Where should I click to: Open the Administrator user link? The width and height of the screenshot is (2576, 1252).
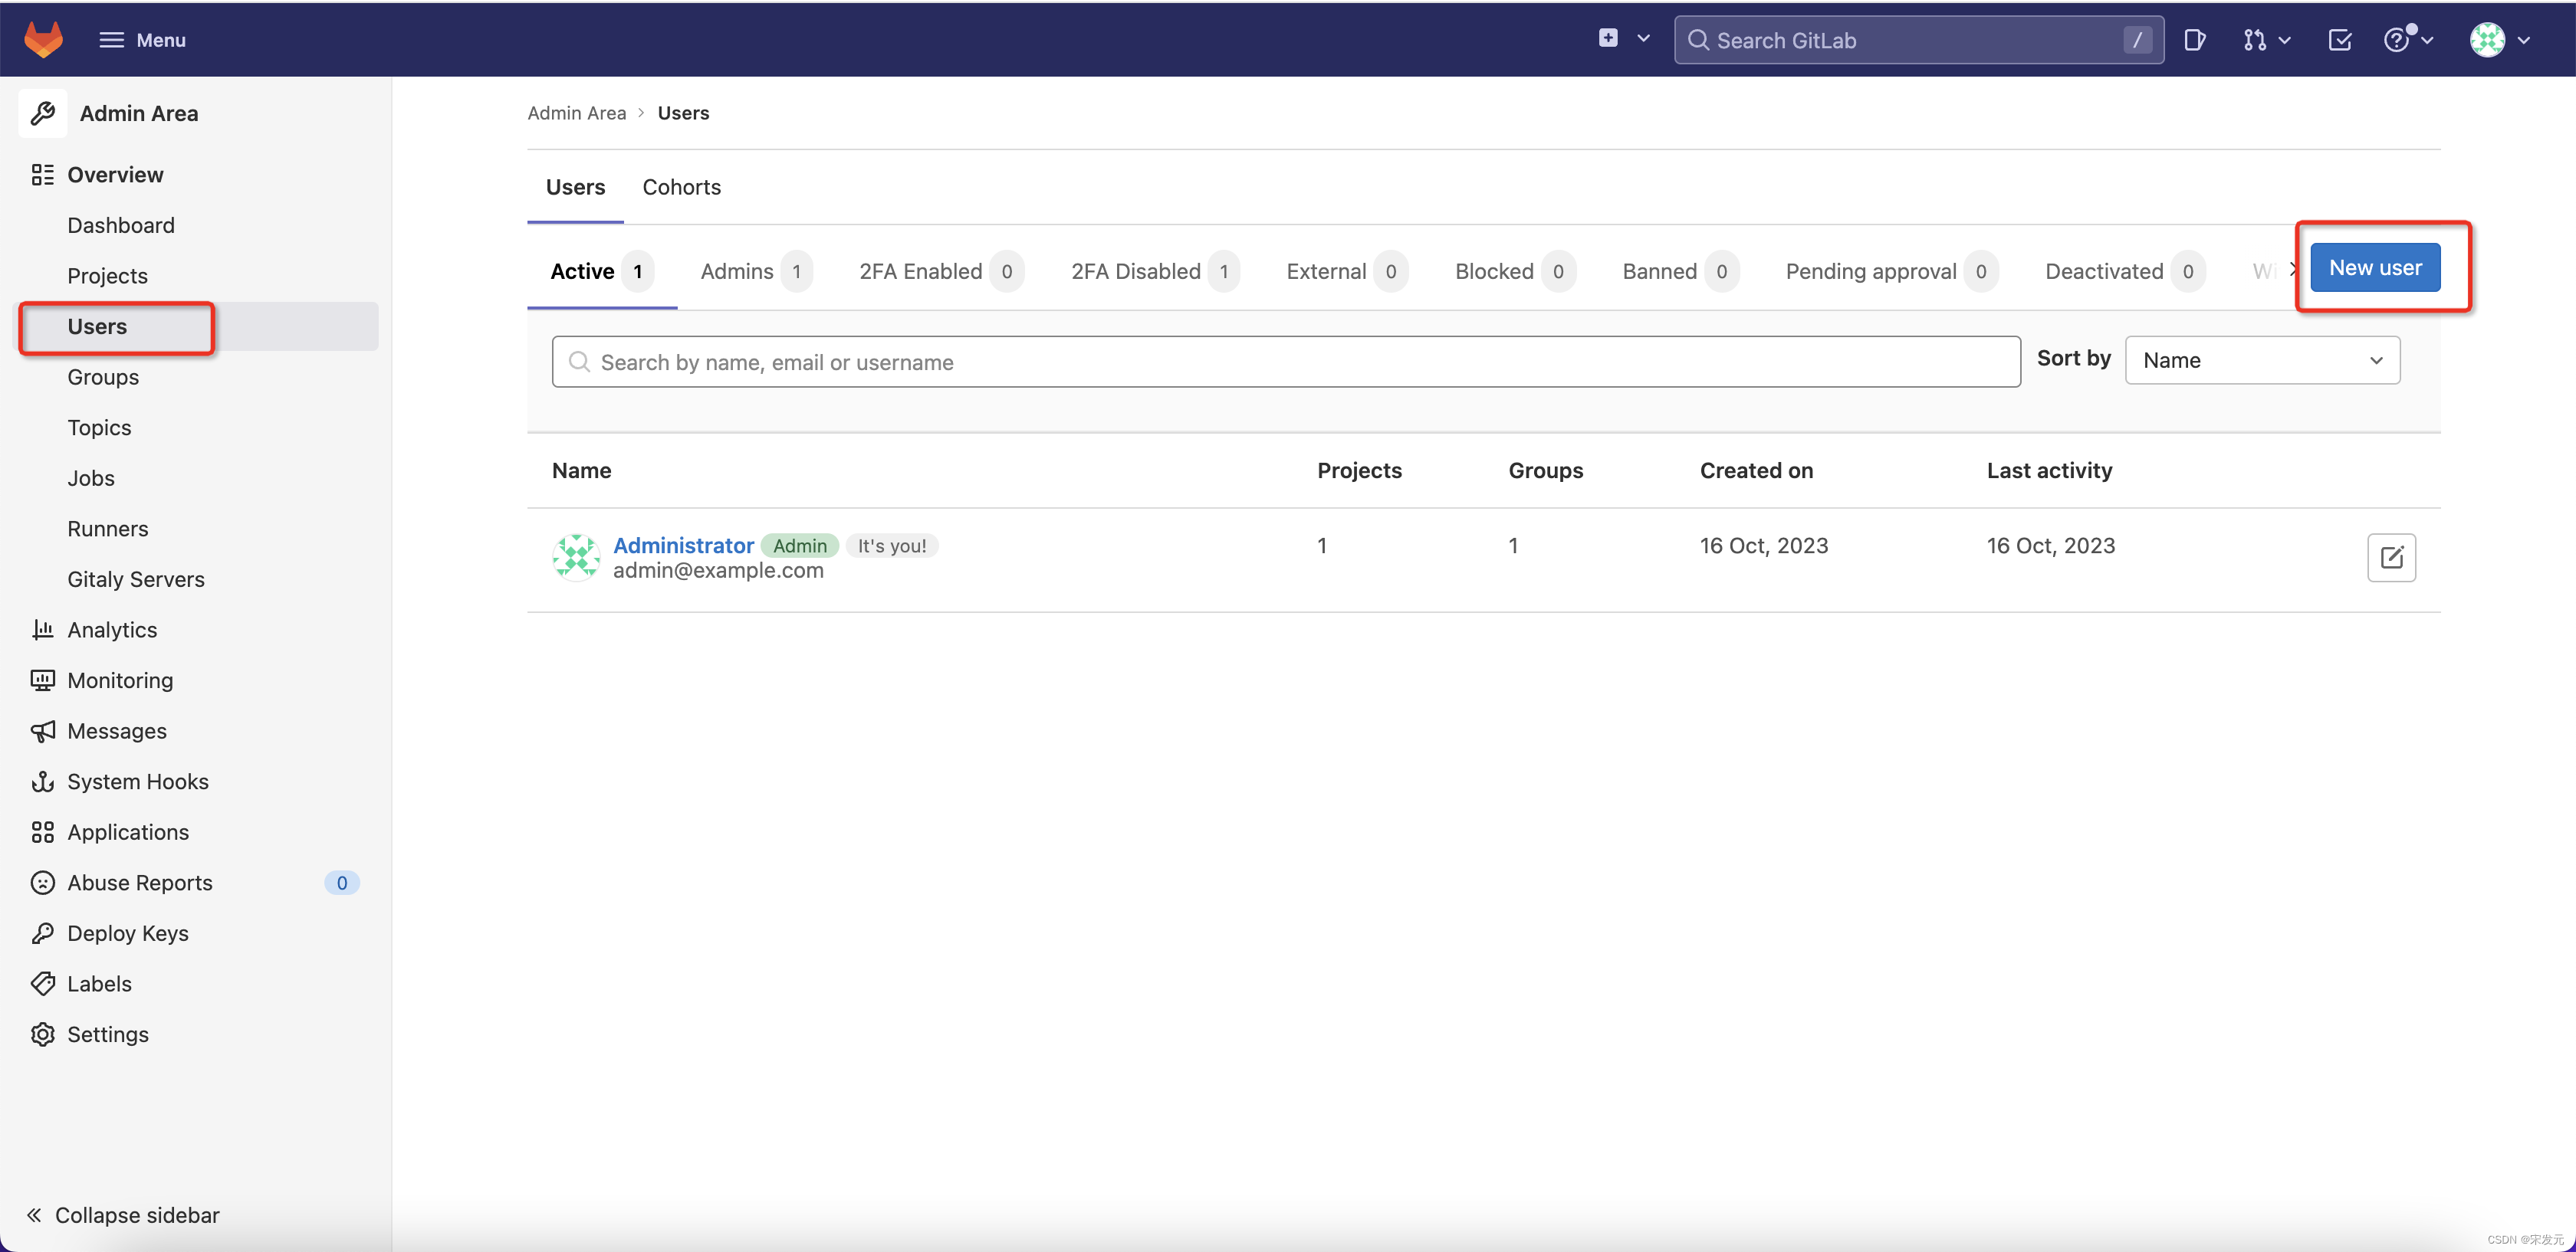(x=683, y=546)
